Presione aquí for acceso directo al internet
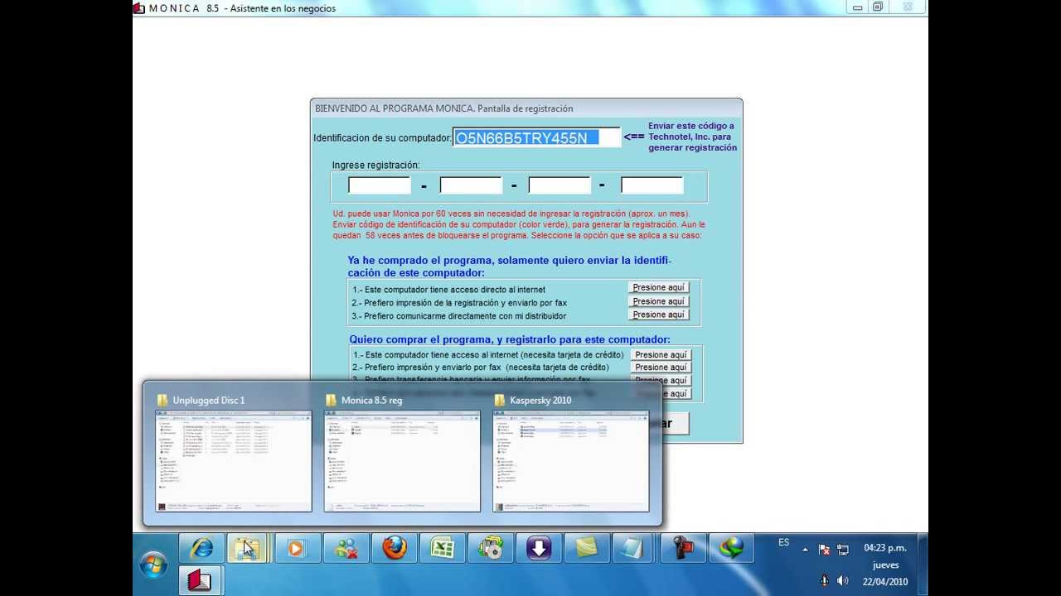Viewport: 1061px width, 596px height. [659, 288]
